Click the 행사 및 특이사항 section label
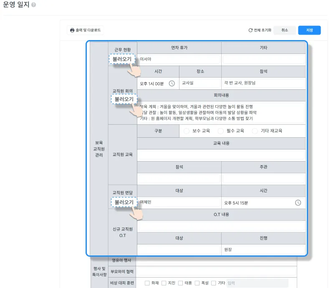The height and width of the screenshot is (288, 331). (99, 272)
